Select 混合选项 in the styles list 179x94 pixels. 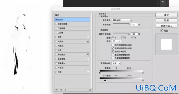(x=72, y=19)
